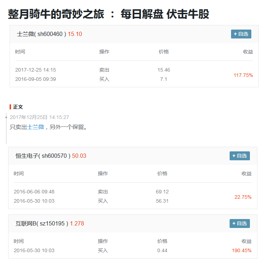The width and height of the screenshot is (267, 265).
Task: Click the 2017-12-25 14:15 sell time
Action: pos(35,70)
